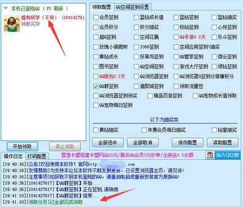Enable 道聚城签到 checkbox
Viewport: 243px width, 207px height.
[136, 86]
